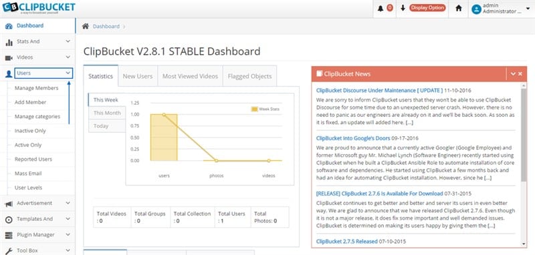Open Manage Members in Users submenu
The image size is (535, 255).
click(x=37, y=88)
